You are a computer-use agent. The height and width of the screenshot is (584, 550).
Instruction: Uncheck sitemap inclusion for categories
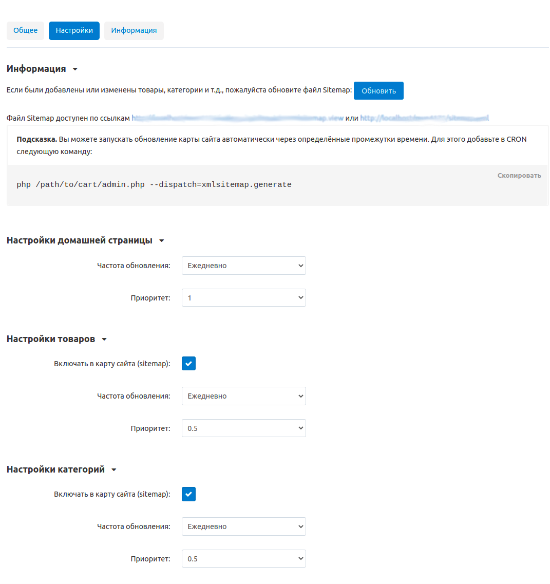188,494
